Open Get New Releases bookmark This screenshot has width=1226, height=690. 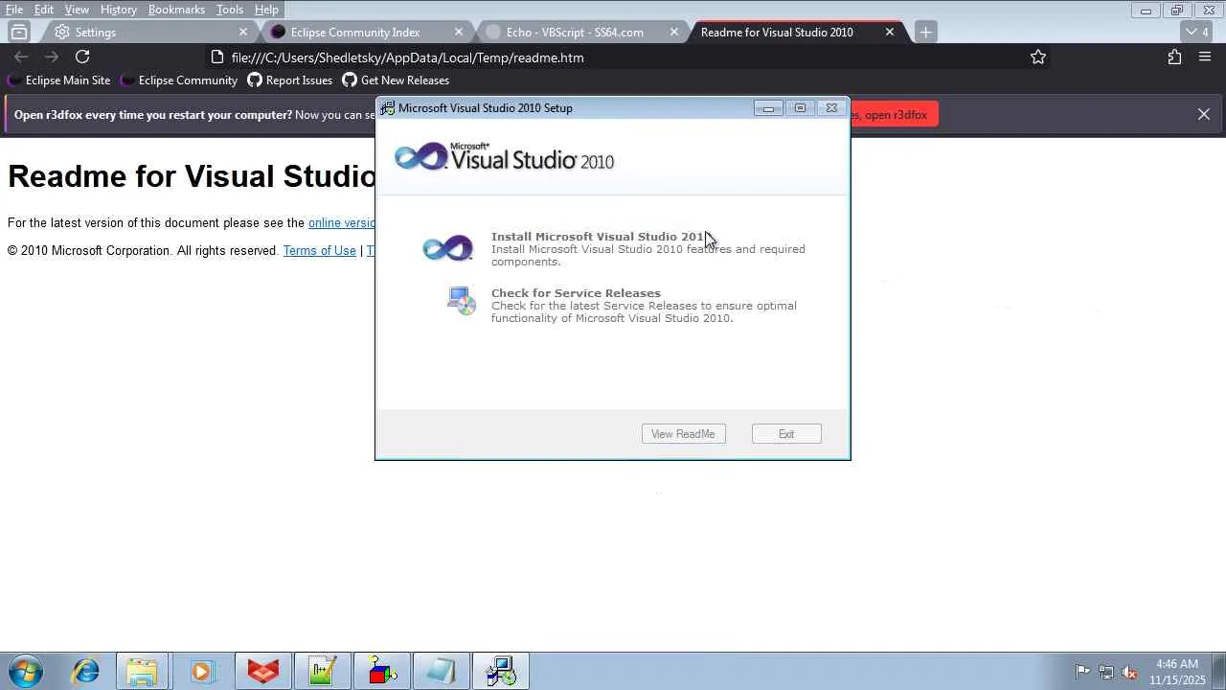(x=396, y=80)
